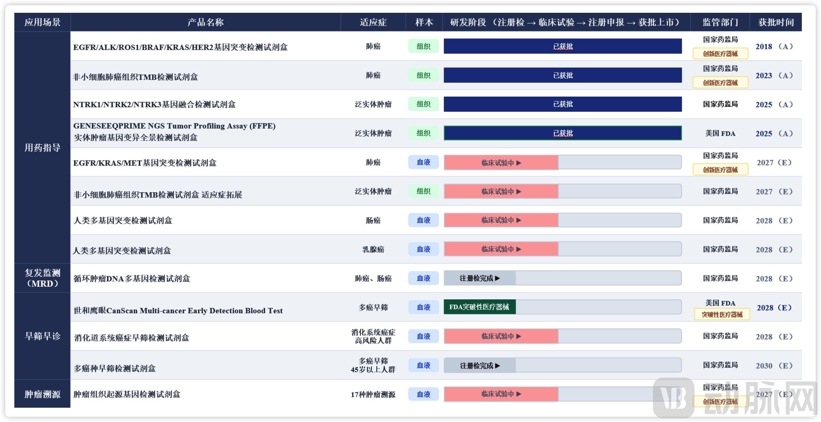Screen dimensions: 821x422
Task: Click the 已获批 bar in the NTRK row
Action: [x=563, y=104]
